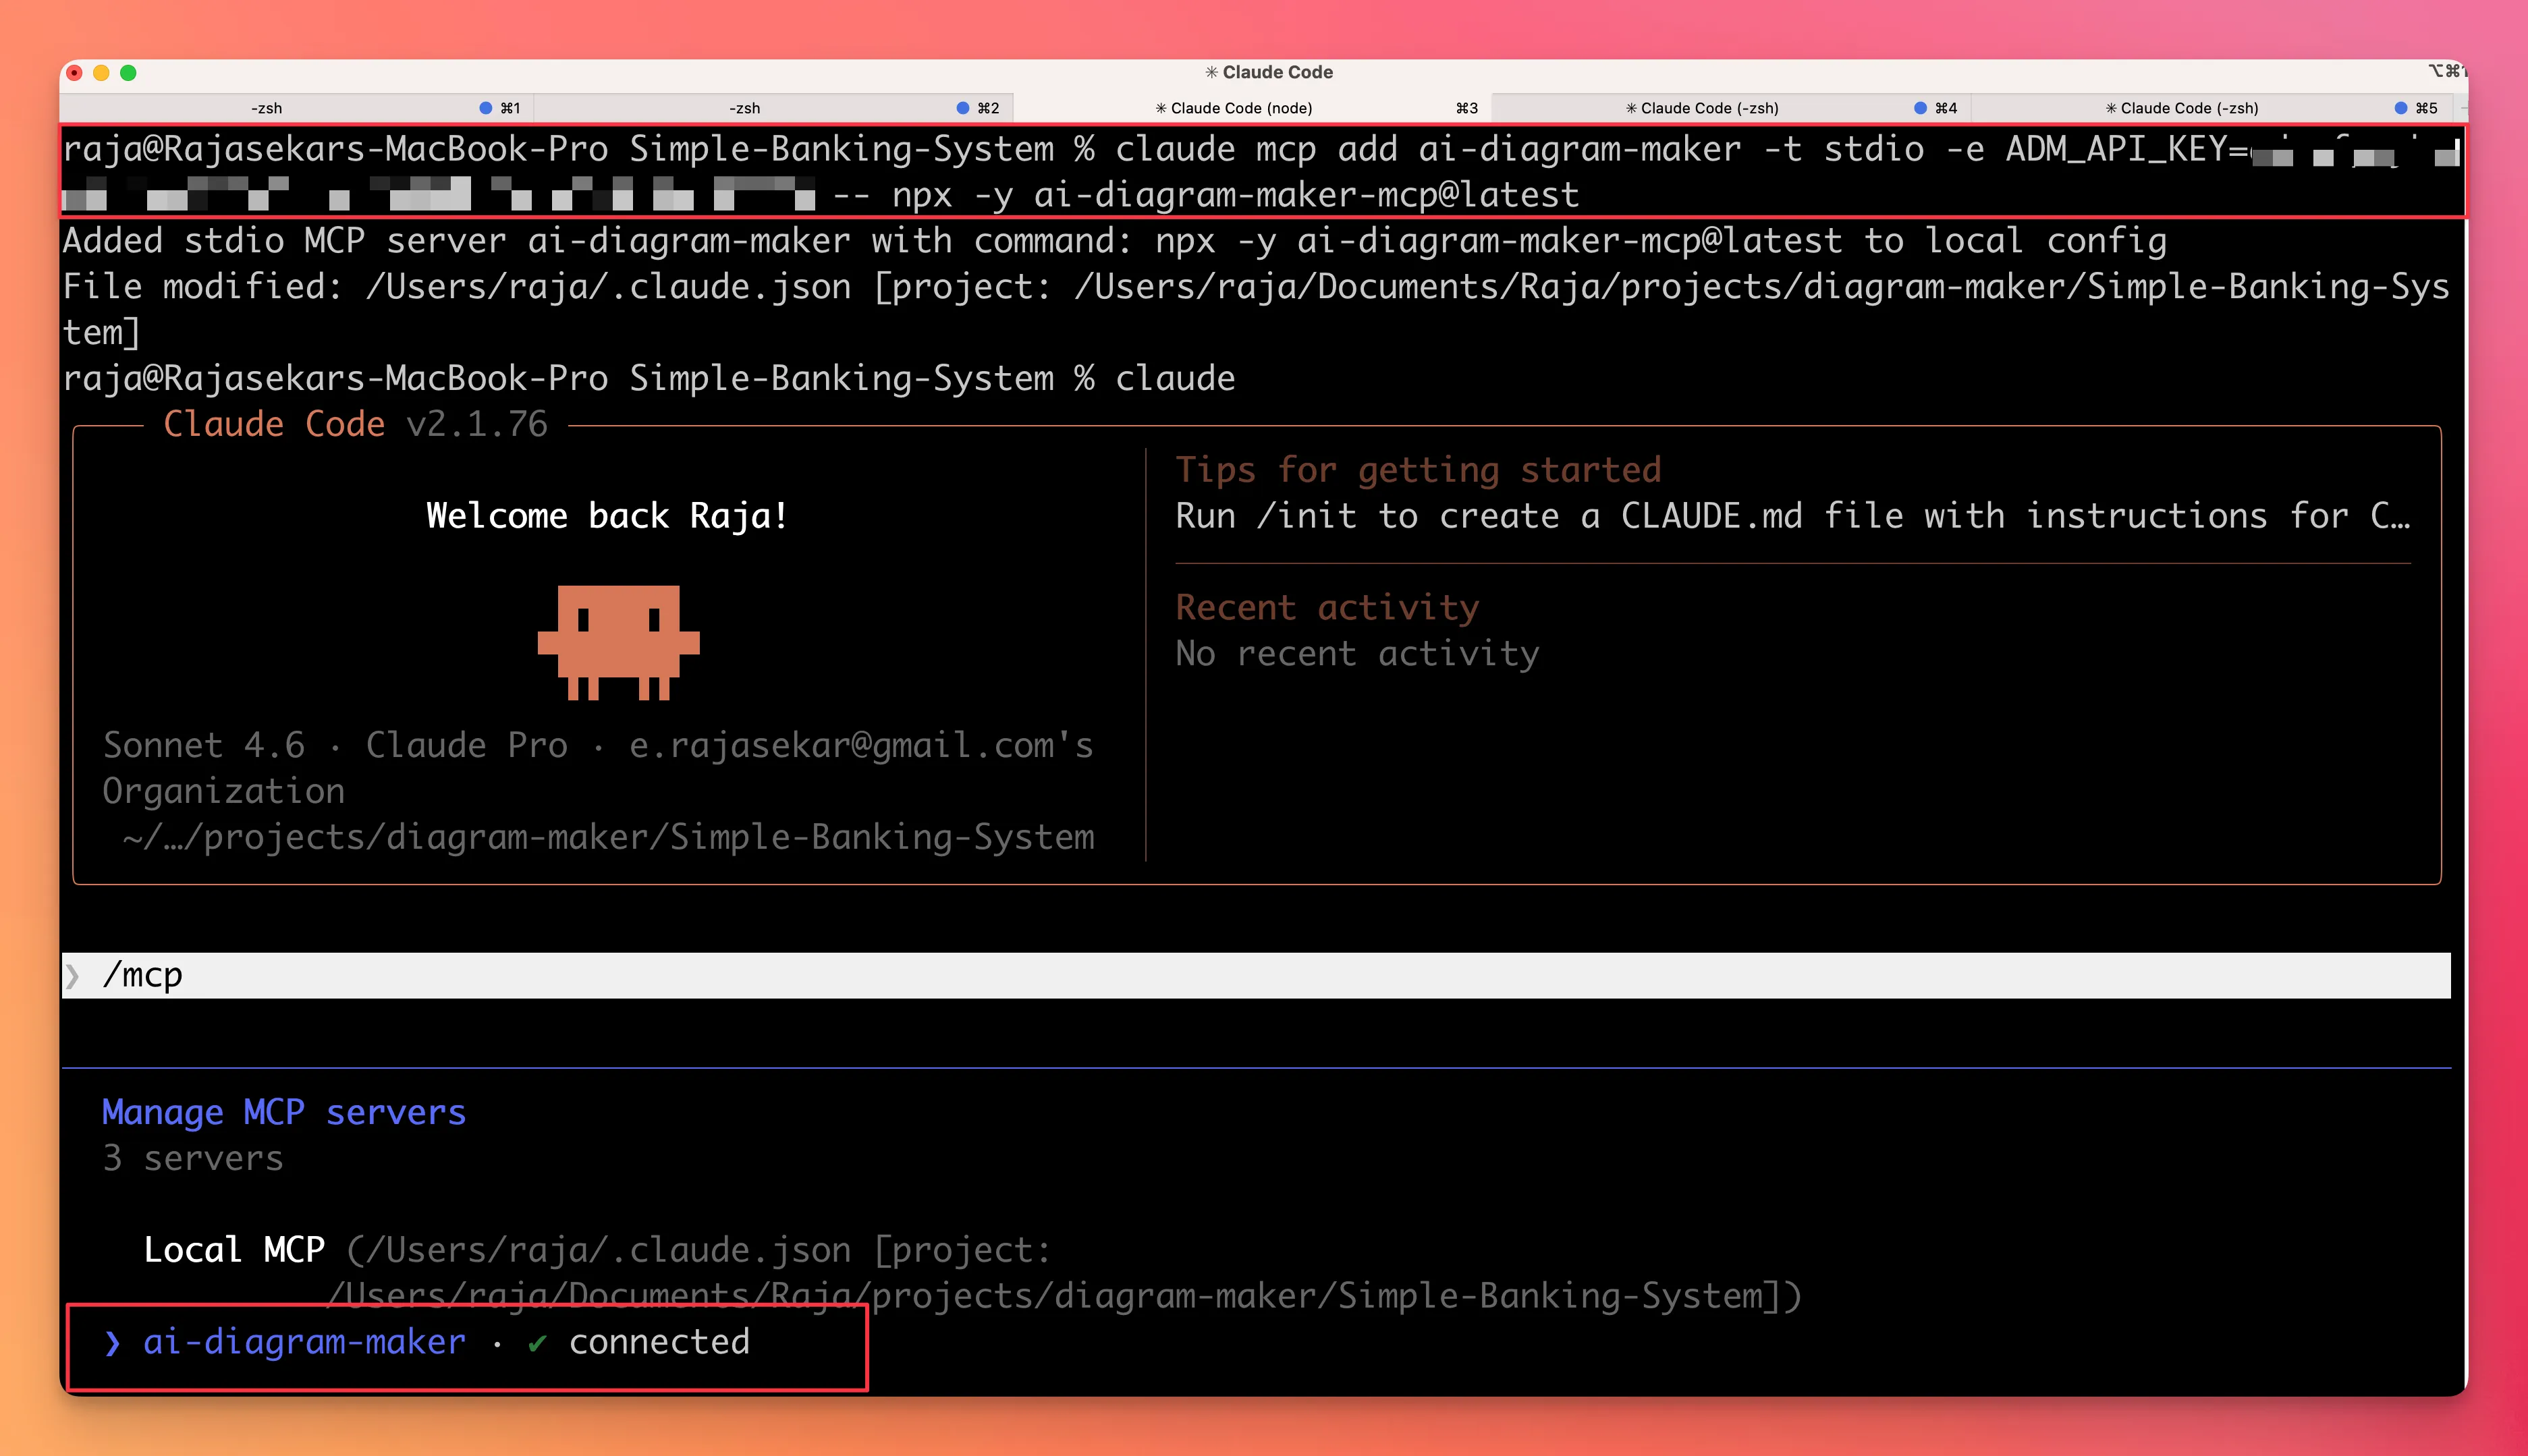Click the prompt chevron before /mcp
The width and height of the screenshot is (2528, 1456).
pyautogui.click(x=73, y=976)
